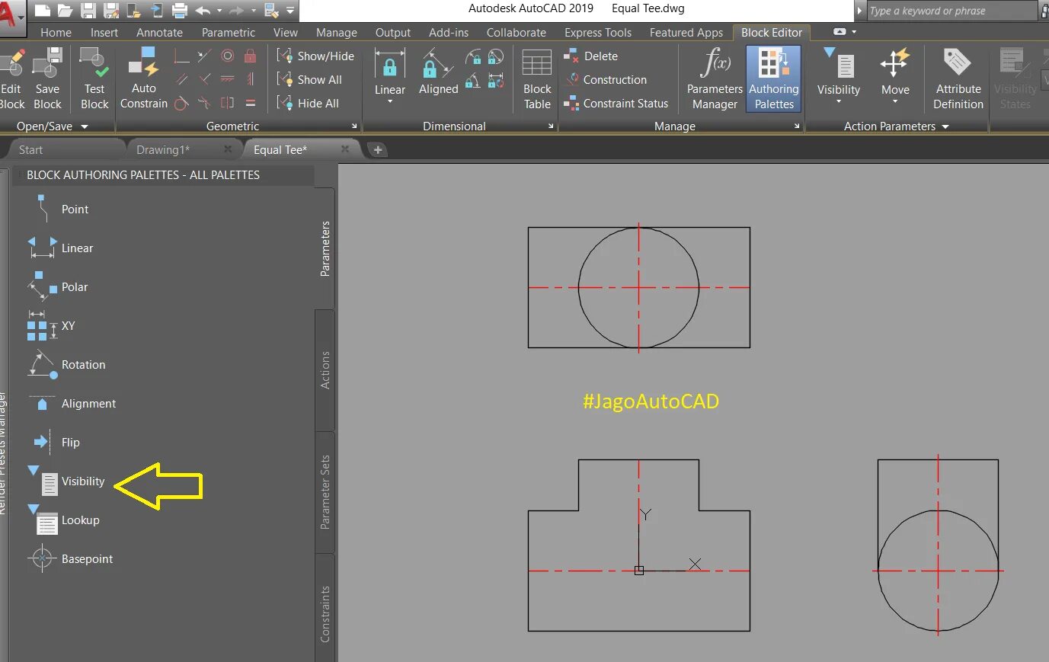Click the Auto Constrain tool
This screenshot has width=1049, height=662.
[x=144, y=78]
